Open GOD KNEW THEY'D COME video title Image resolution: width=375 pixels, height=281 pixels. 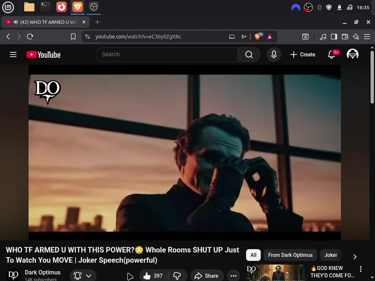click(332, 272)
